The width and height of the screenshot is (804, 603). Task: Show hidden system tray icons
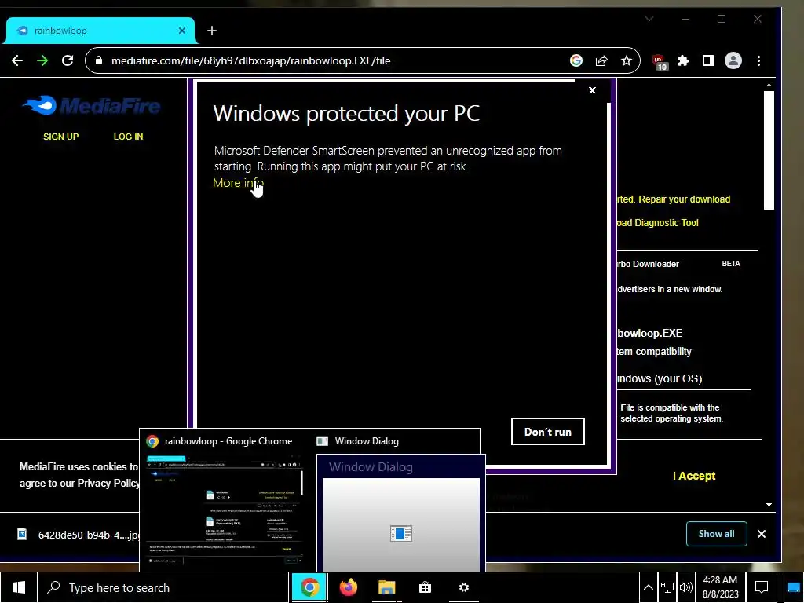pos(648,587)
